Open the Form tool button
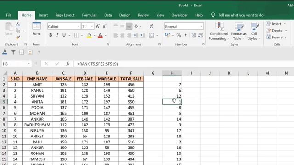The image size is (294, 165). [36, 29]
